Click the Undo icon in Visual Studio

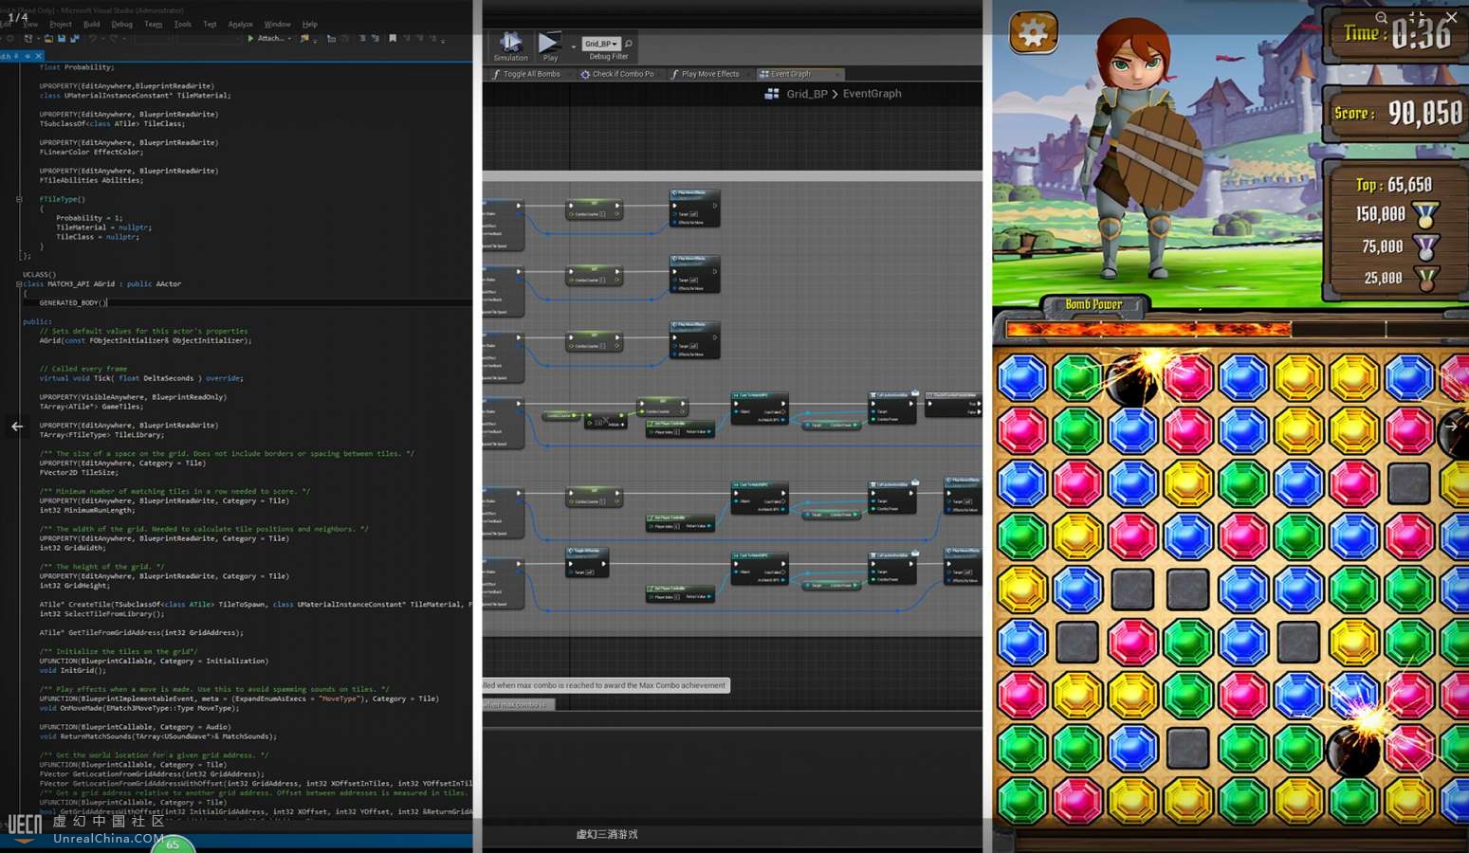(x=93, y=39)
